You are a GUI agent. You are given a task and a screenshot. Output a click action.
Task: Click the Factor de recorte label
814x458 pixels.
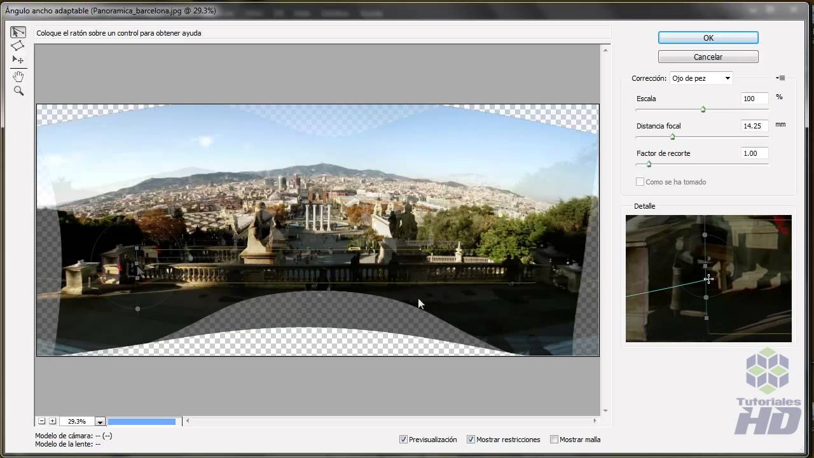point(663,153)
